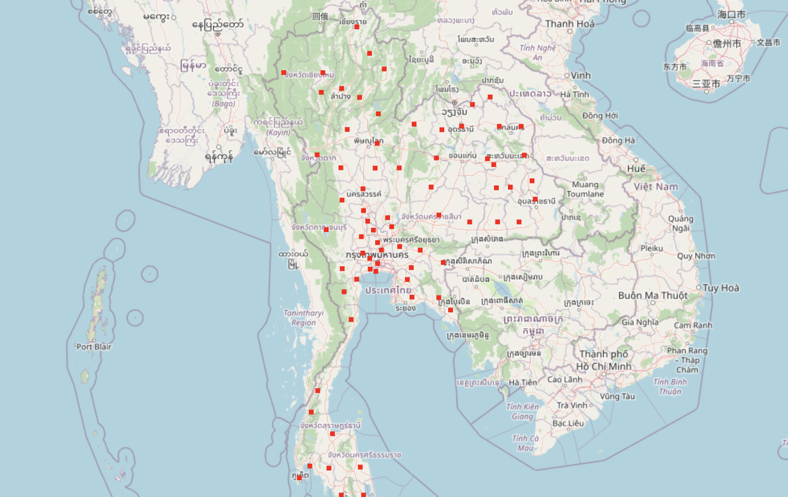
Task: Click the westernmost red marker in Chiang Mai
Action: (x=284, y=73)
